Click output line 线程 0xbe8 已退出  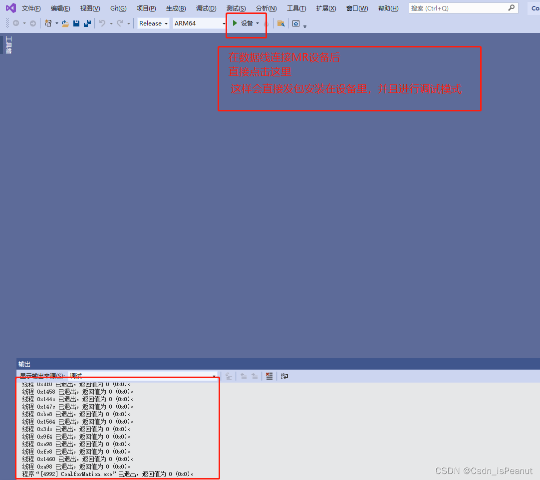76,414
